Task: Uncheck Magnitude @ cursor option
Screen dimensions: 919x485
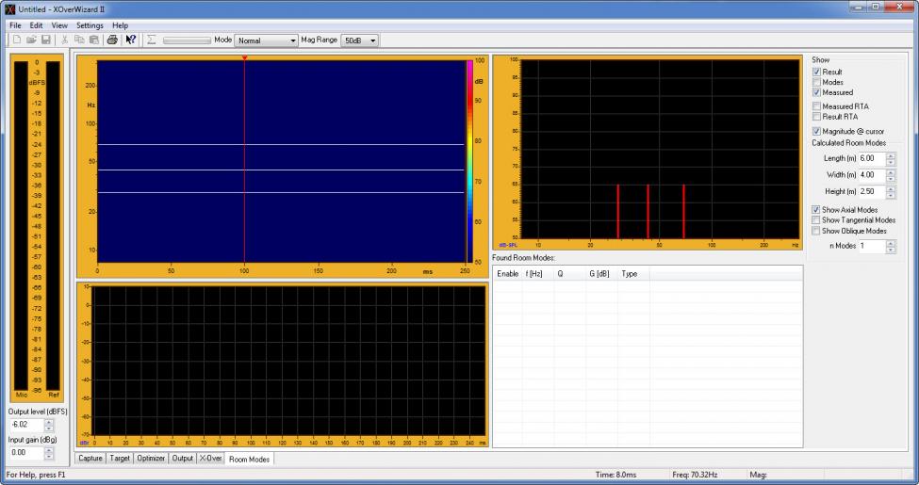Action: pos(816,131)
